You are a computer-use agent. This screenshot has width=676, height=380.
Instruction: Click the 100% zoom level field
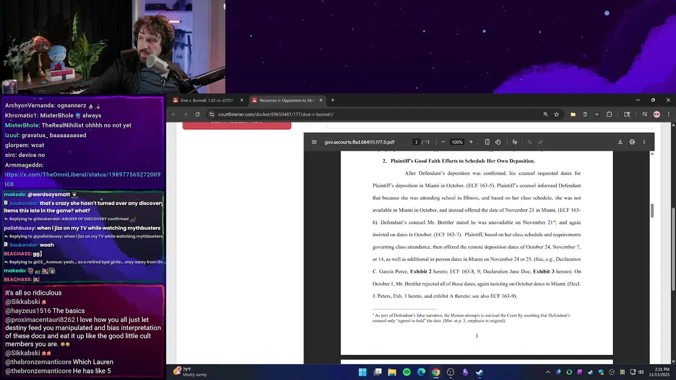(457, 142)
